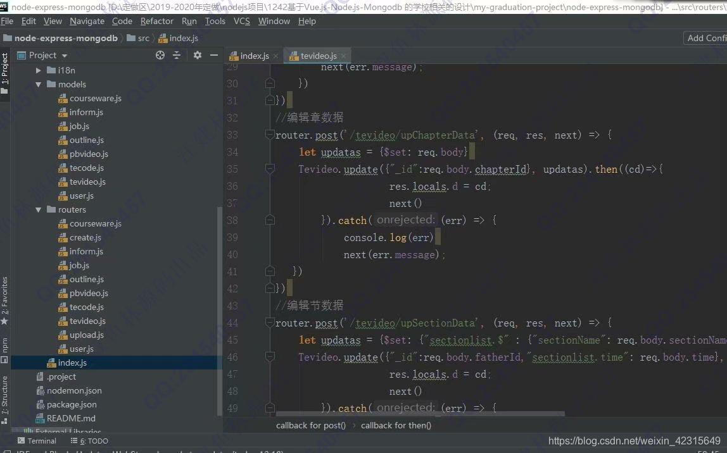Viewport: 727px width, 453px height.
Task: Open tevideo.js under models
Action: coord(82,182)
